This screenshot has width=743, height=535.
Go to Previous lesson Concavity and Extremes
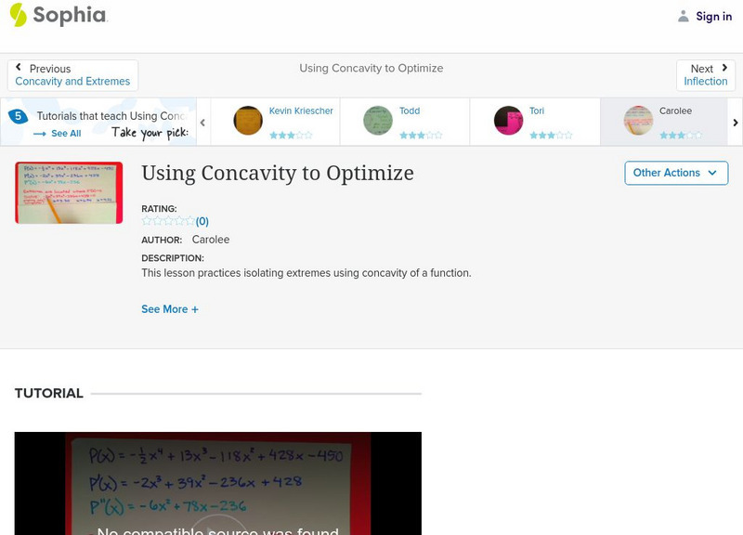coord(72,74)
